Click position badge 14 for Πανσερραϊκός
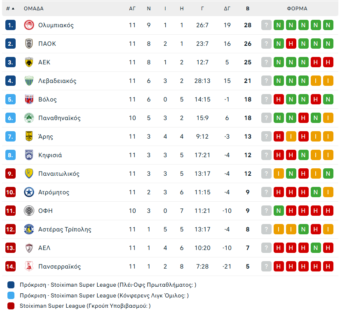The height and width of the screenshot is (316, 340). (x=11, y=266)
